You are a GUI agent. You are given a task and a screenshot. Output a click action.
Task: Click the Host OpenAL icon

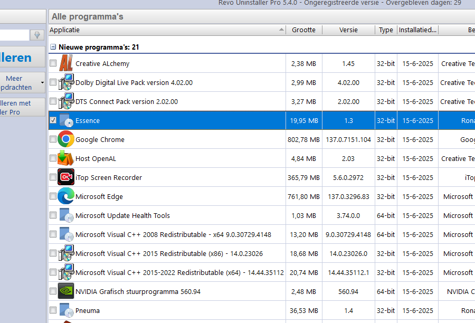pos(66,158)
